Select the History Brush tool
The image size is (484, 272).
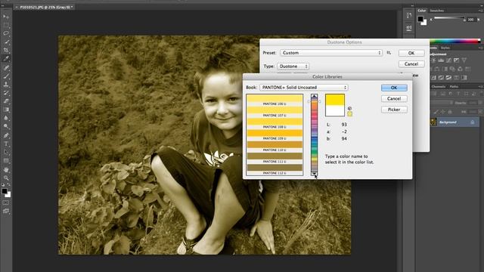(6, 92)
